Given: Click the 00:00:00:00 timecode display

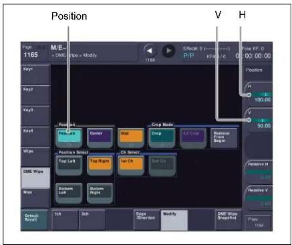Looking at the screenshot, I should [253, 56].
